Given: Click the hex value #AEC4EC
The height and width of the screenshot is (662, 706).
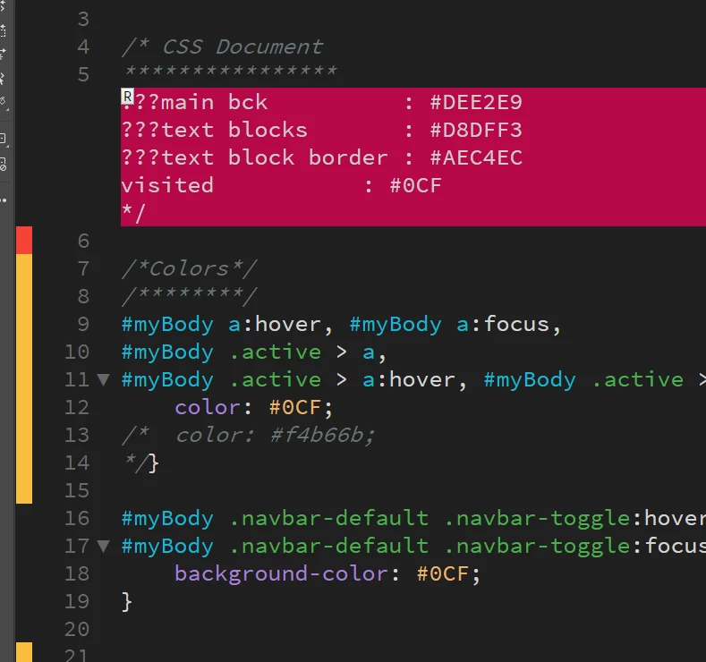Looking at the screenshot, I should (x=476, y=158).
